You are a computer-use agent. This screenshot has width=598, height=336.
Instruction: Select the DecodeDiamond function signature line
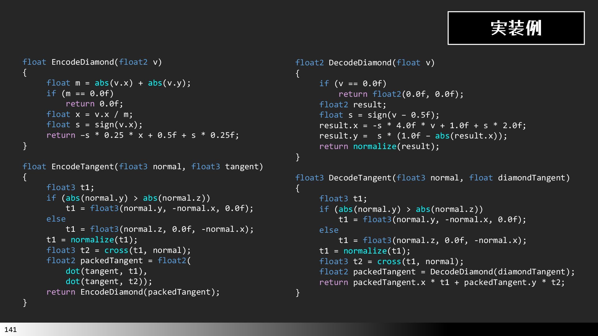pyautogui.click(x=365, y=63)
